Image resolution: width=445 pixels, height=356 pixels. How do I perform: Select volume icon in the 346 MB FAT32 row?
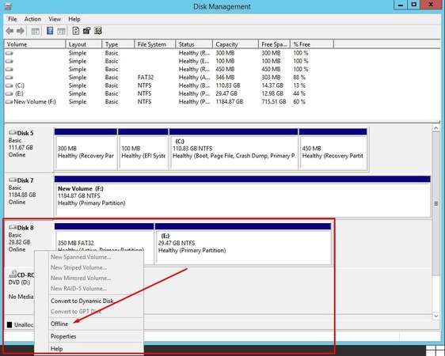point(9,78)
